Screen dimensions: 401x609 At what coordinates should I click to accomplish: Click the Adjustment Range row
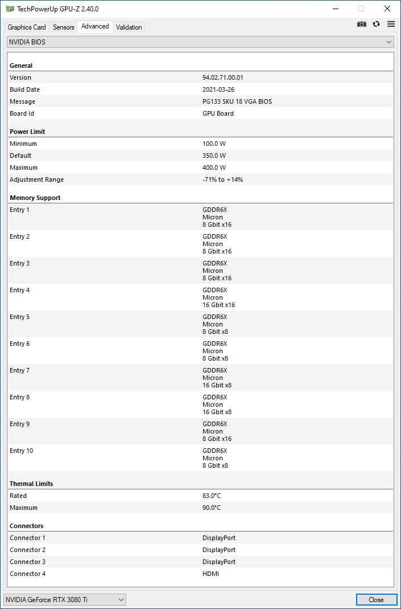point(200,179)
